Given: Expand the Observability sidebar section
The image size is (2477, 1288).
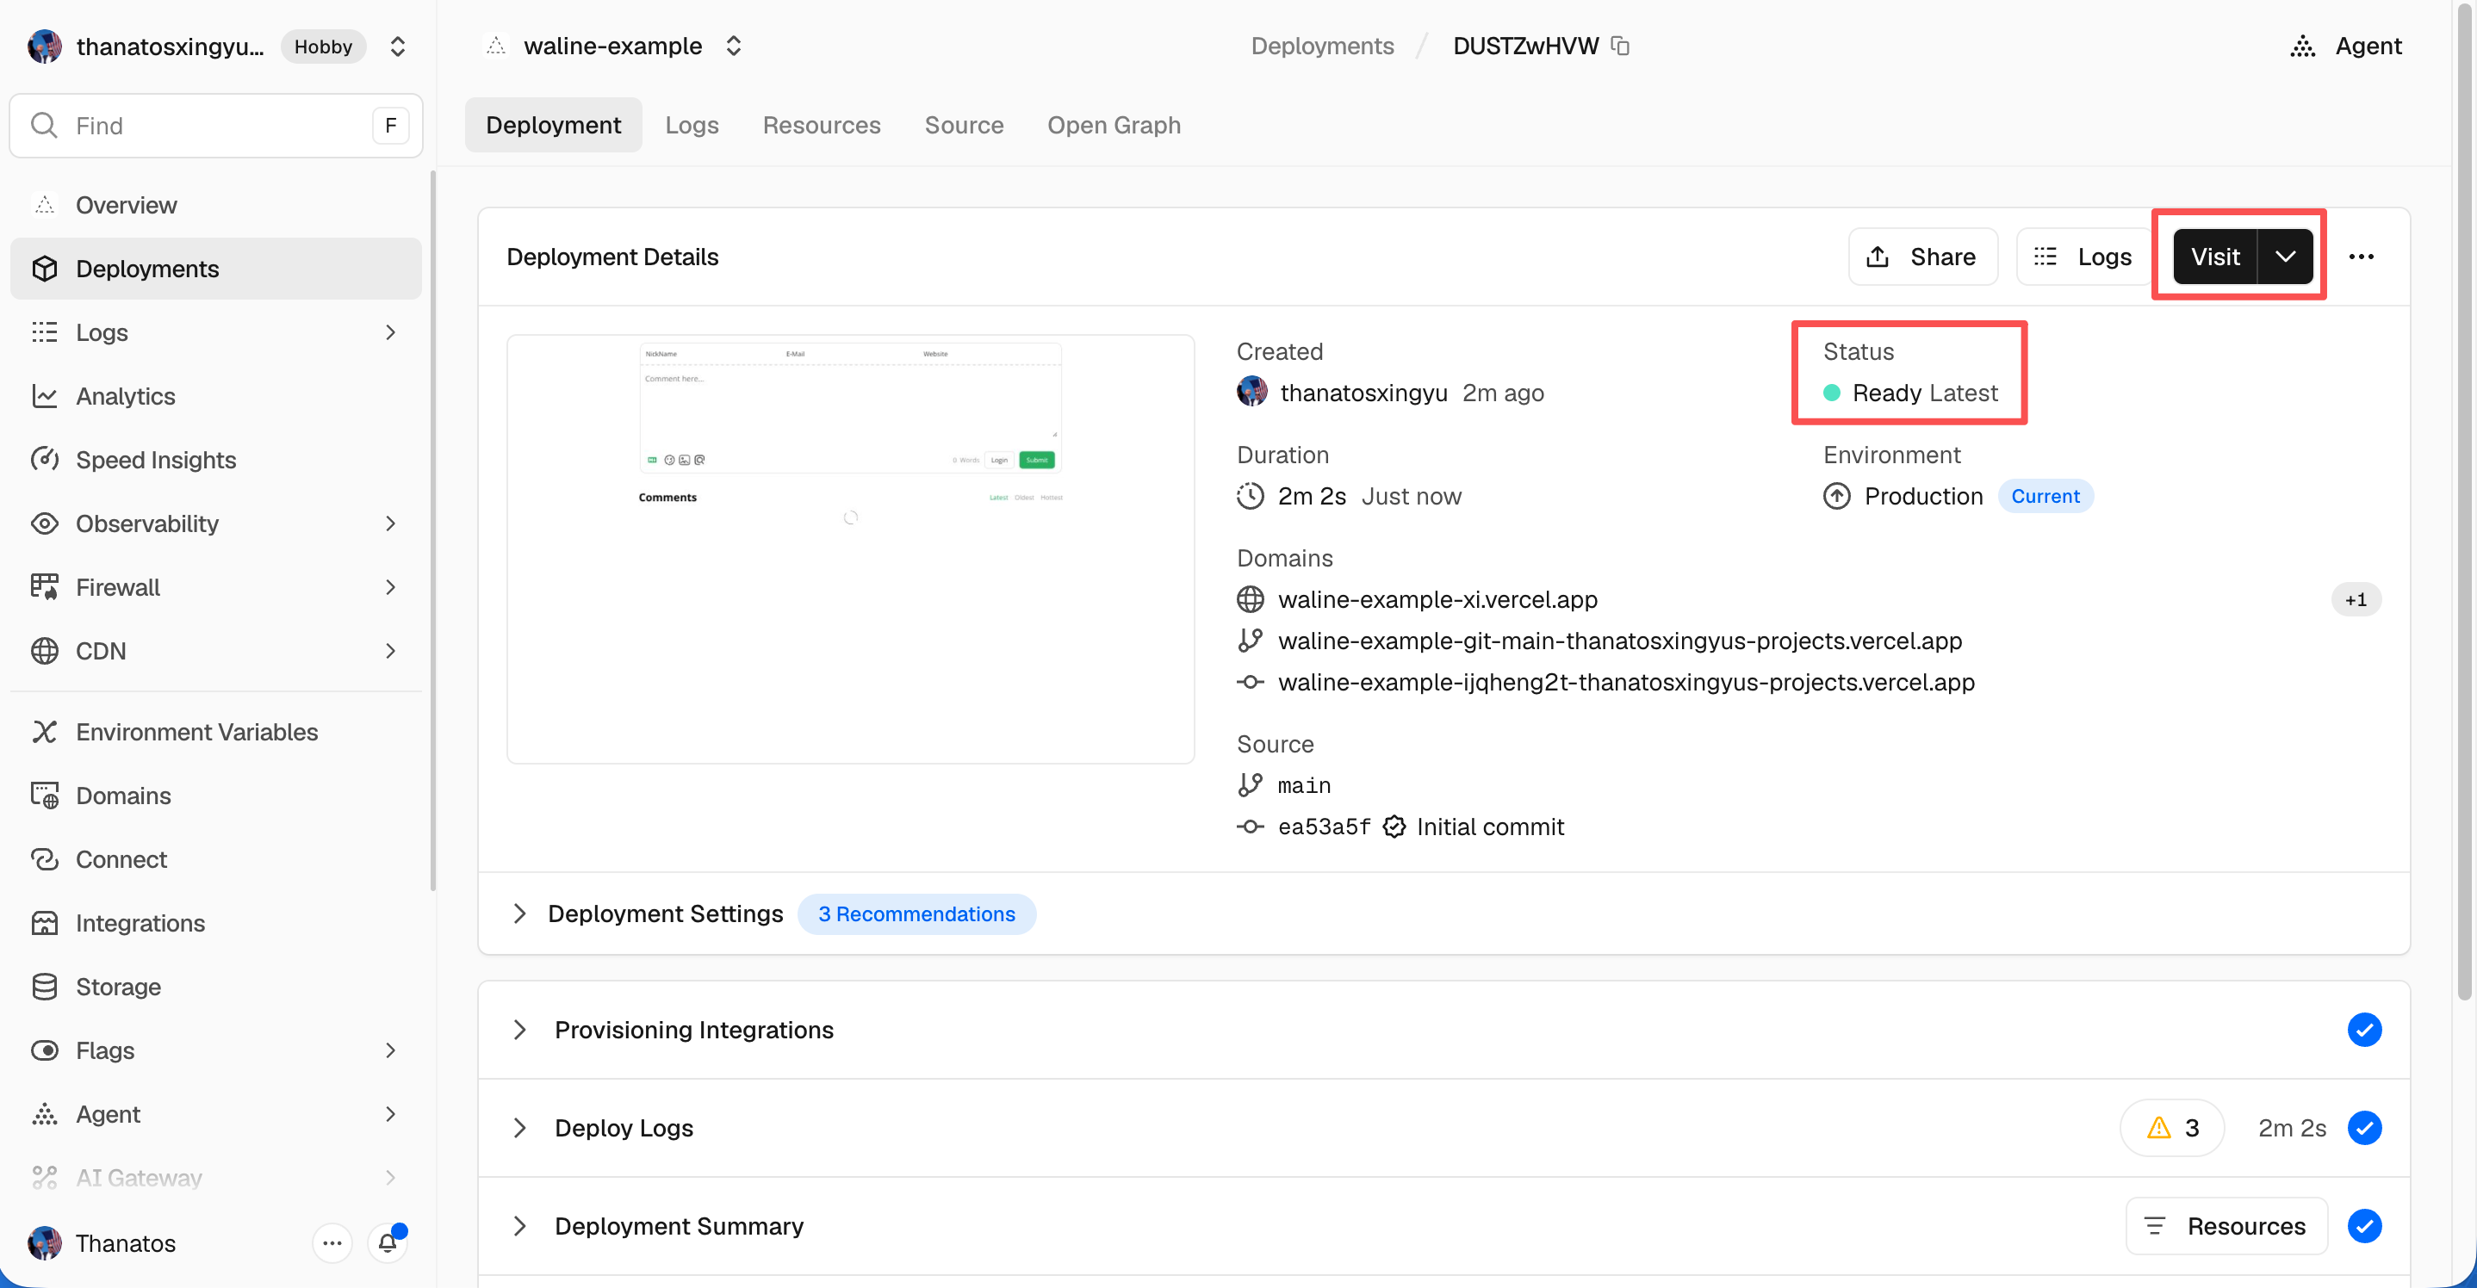Looking at the screenshot, I should point(390,523).
